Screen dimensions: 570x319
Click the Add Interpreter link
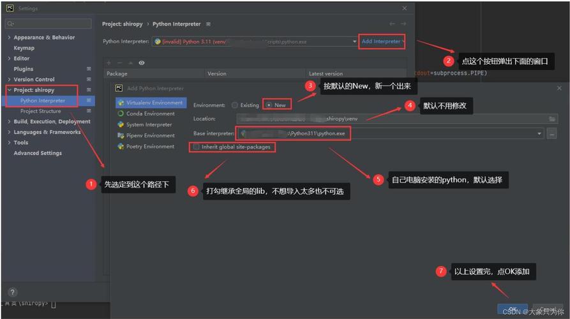(381, 41)
